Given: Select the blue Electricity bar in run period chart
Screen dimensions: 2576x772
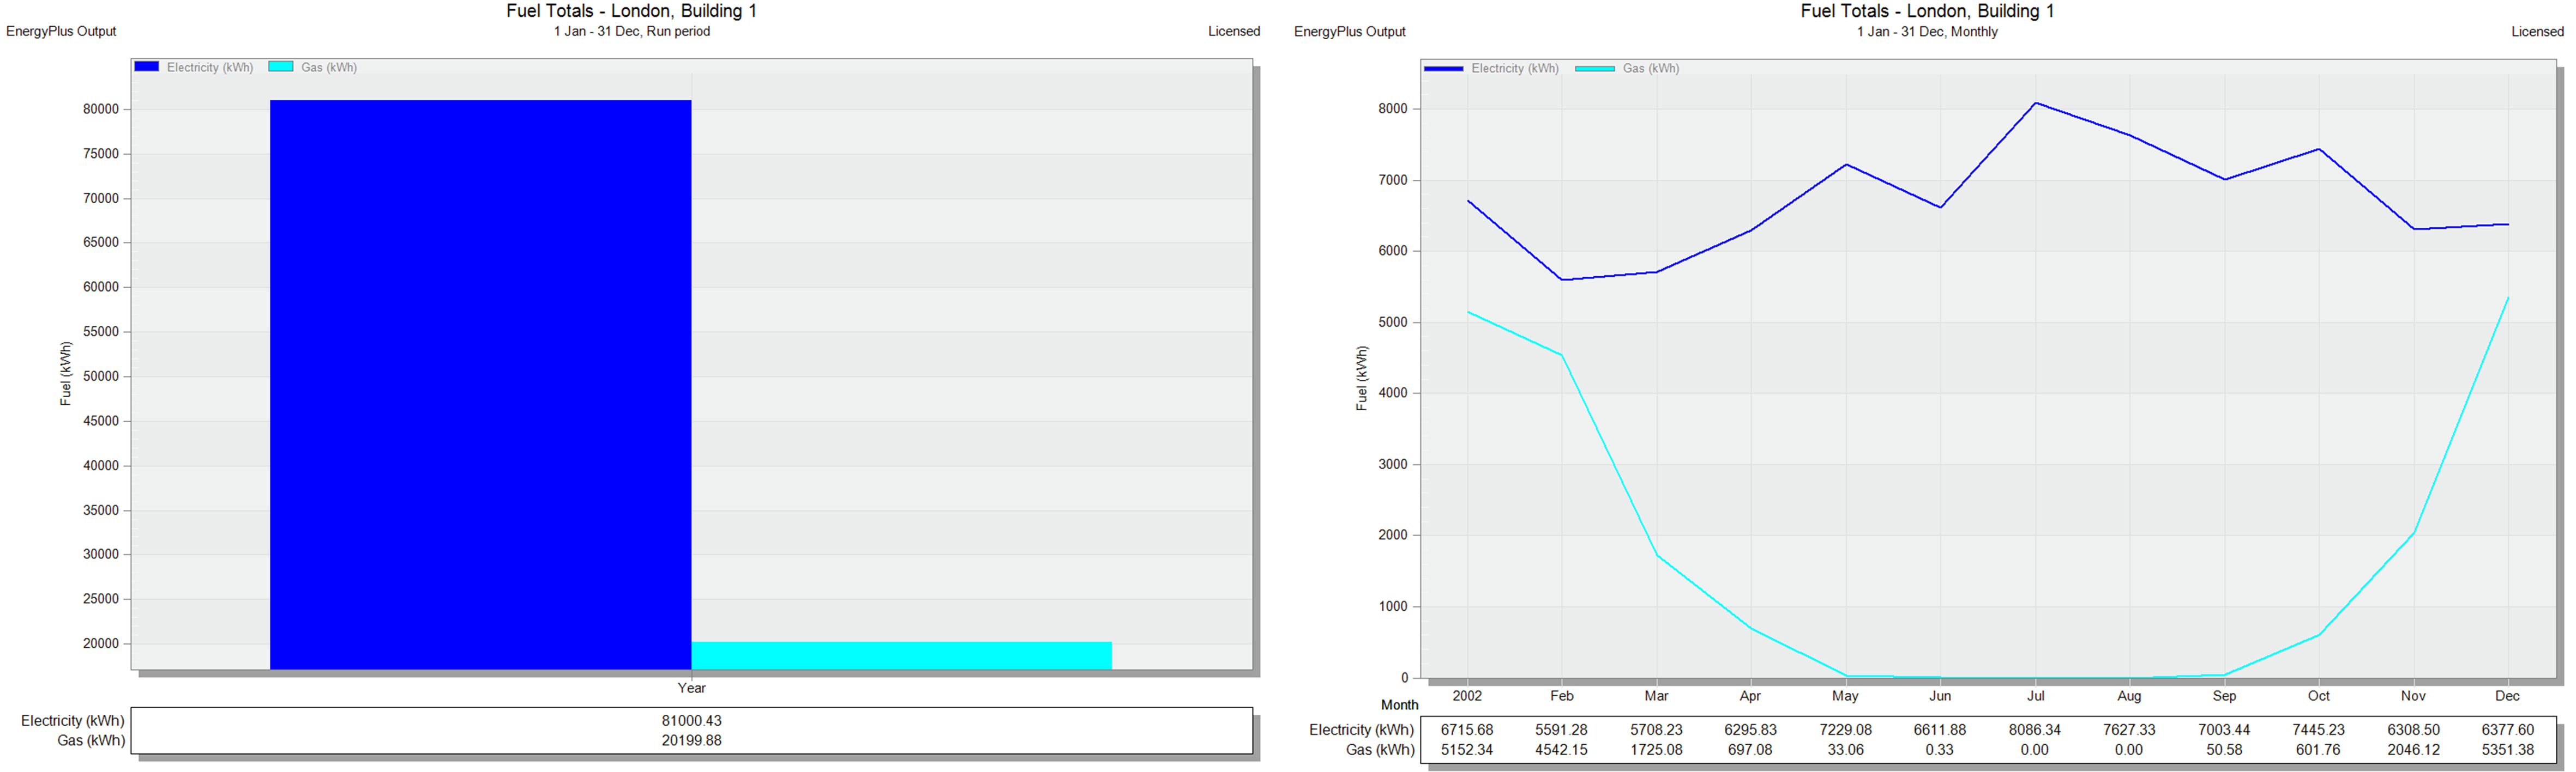Looking at the screenshot, I should tap(480, 385).
